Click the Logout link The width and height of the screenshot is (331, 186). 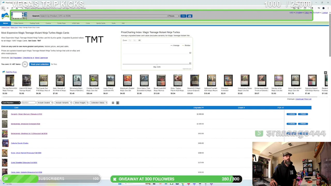(x=325, y=13)
